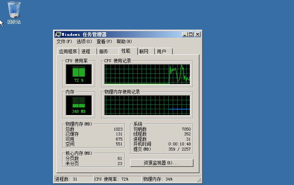Click the 空闲 value 551

point(119,144)
